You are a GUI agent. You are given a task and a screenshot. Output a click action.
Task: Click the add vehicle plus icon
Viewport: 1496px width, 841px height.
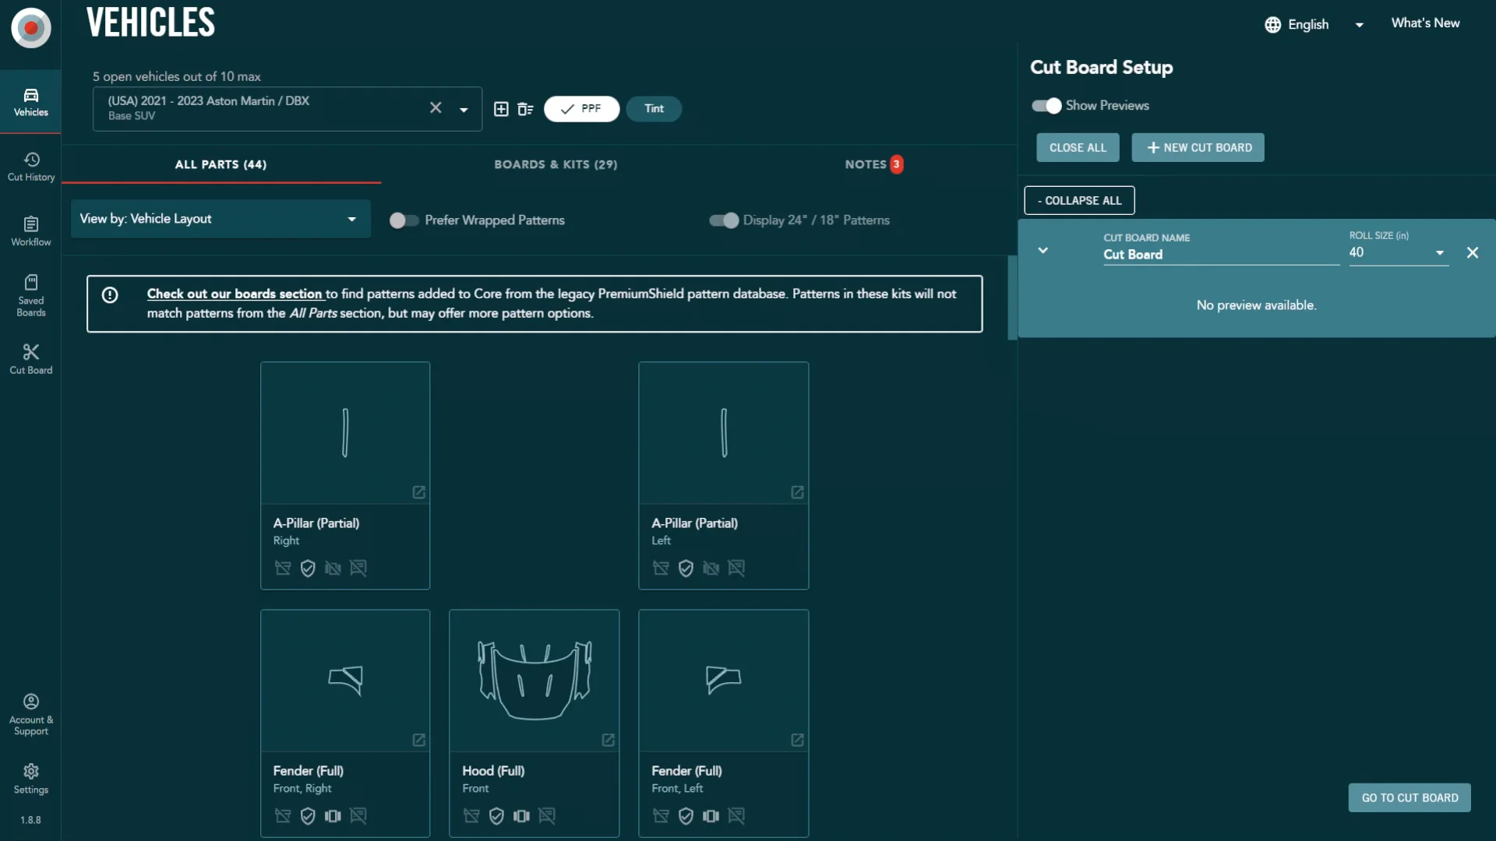point(501,109)
